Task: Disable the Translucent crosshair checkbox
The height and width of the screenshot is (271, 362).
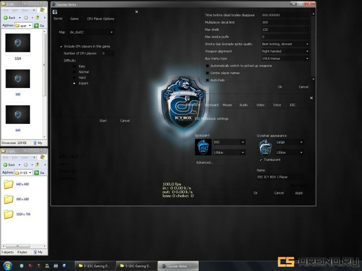Action: (261, 159)
